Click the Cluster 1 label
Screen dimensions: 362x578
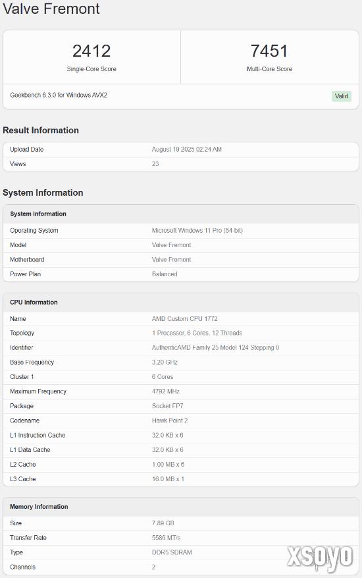pos(22,377)
